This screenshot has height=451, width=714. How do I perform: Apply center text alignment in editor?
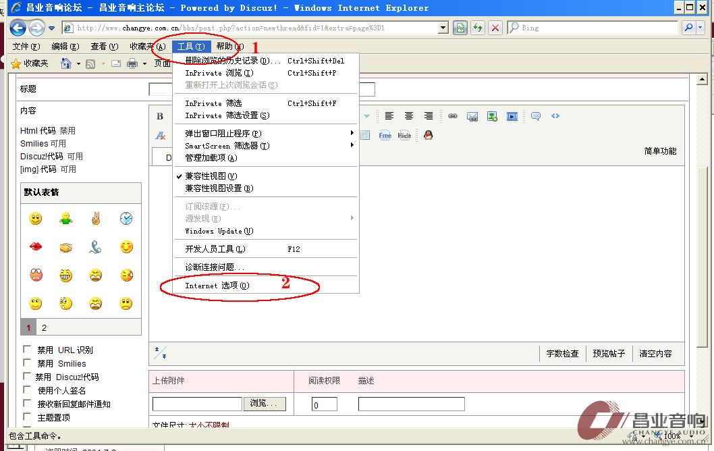pyautogui.click(x=409, y=116)
